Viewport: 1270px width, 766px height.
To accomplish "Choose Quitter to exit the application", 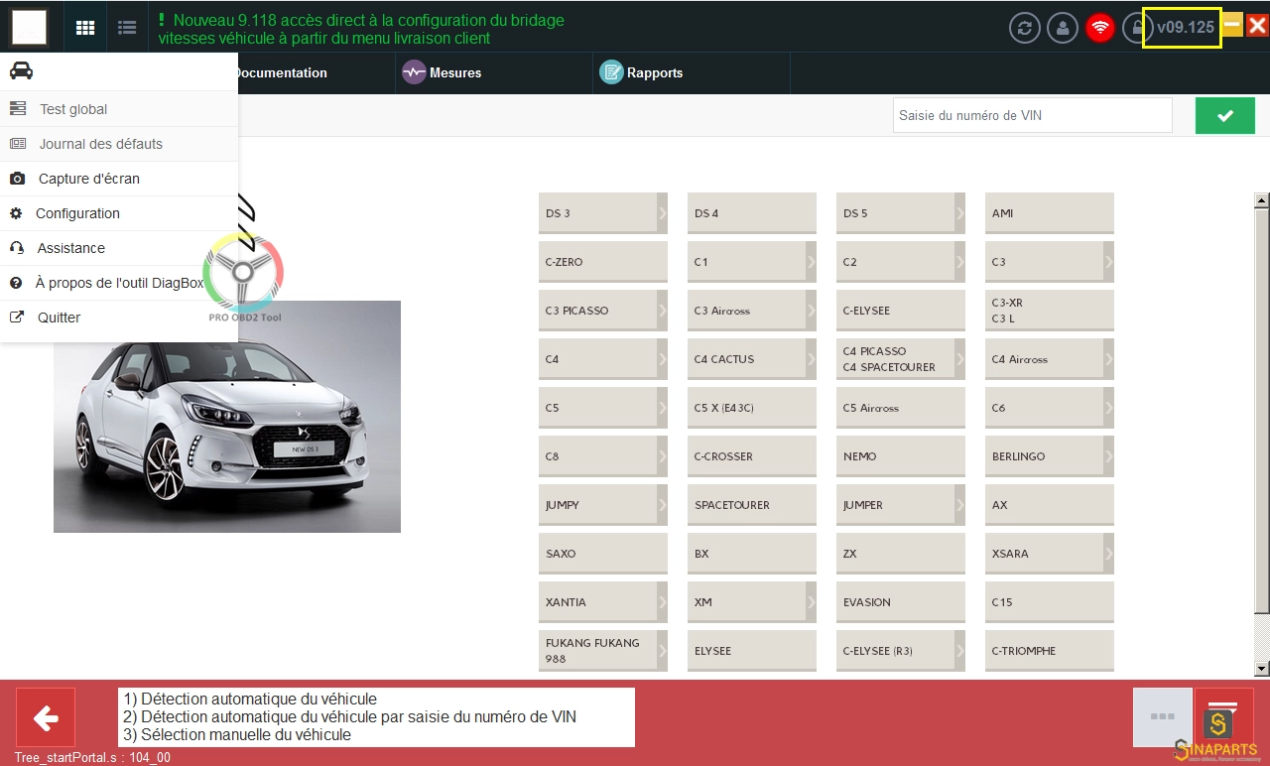I will pos(119,318).
